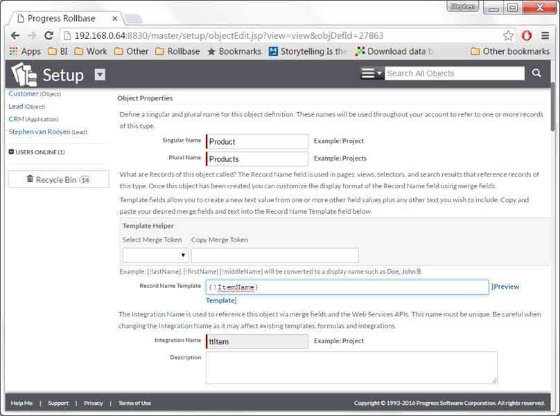Open the starred Bookmarks shortcut

pos(234,51)
